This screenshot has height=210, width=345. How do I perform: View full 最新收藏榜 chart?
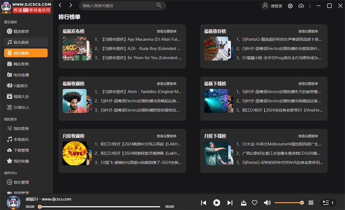[x=166, y=83]
